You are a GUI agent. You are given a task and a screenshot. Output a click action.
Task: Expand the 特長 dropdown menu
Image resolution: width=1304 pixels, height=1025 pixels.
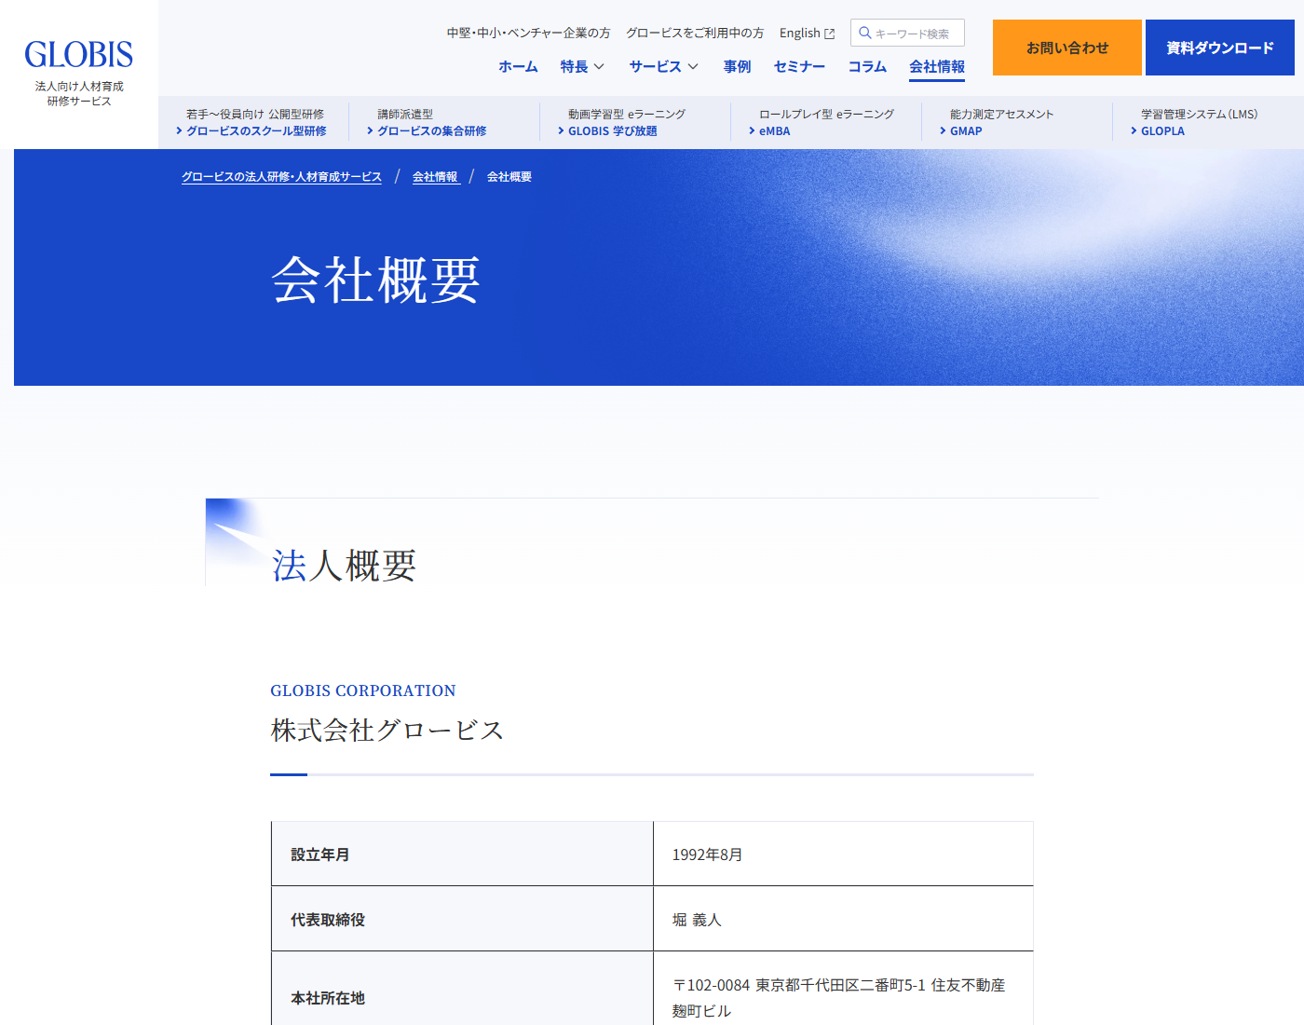[582, 66]
